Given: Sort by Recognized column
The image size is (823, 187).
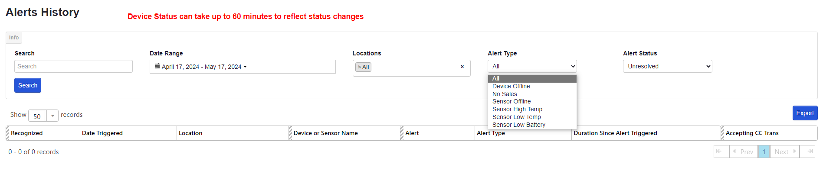Looking at the screenshot, I should point(43,133).
